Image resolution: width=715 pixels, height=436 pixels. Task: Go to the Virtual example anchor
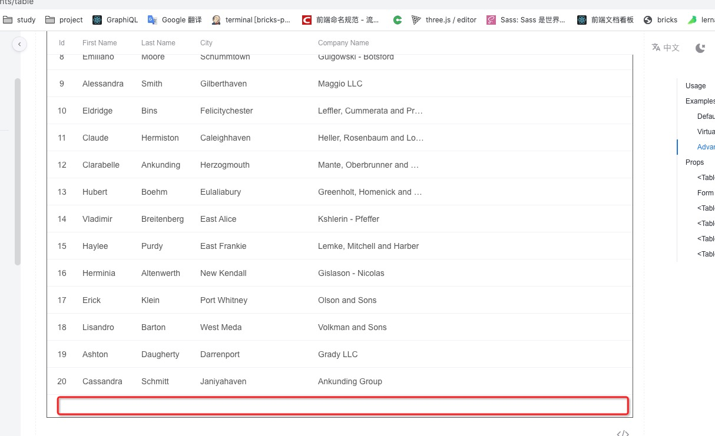pos(706,132)
